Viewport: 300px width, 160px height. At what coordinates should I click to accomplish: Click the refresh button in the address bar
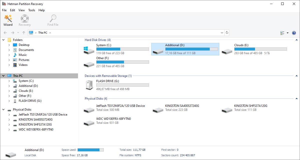point(227,33)
